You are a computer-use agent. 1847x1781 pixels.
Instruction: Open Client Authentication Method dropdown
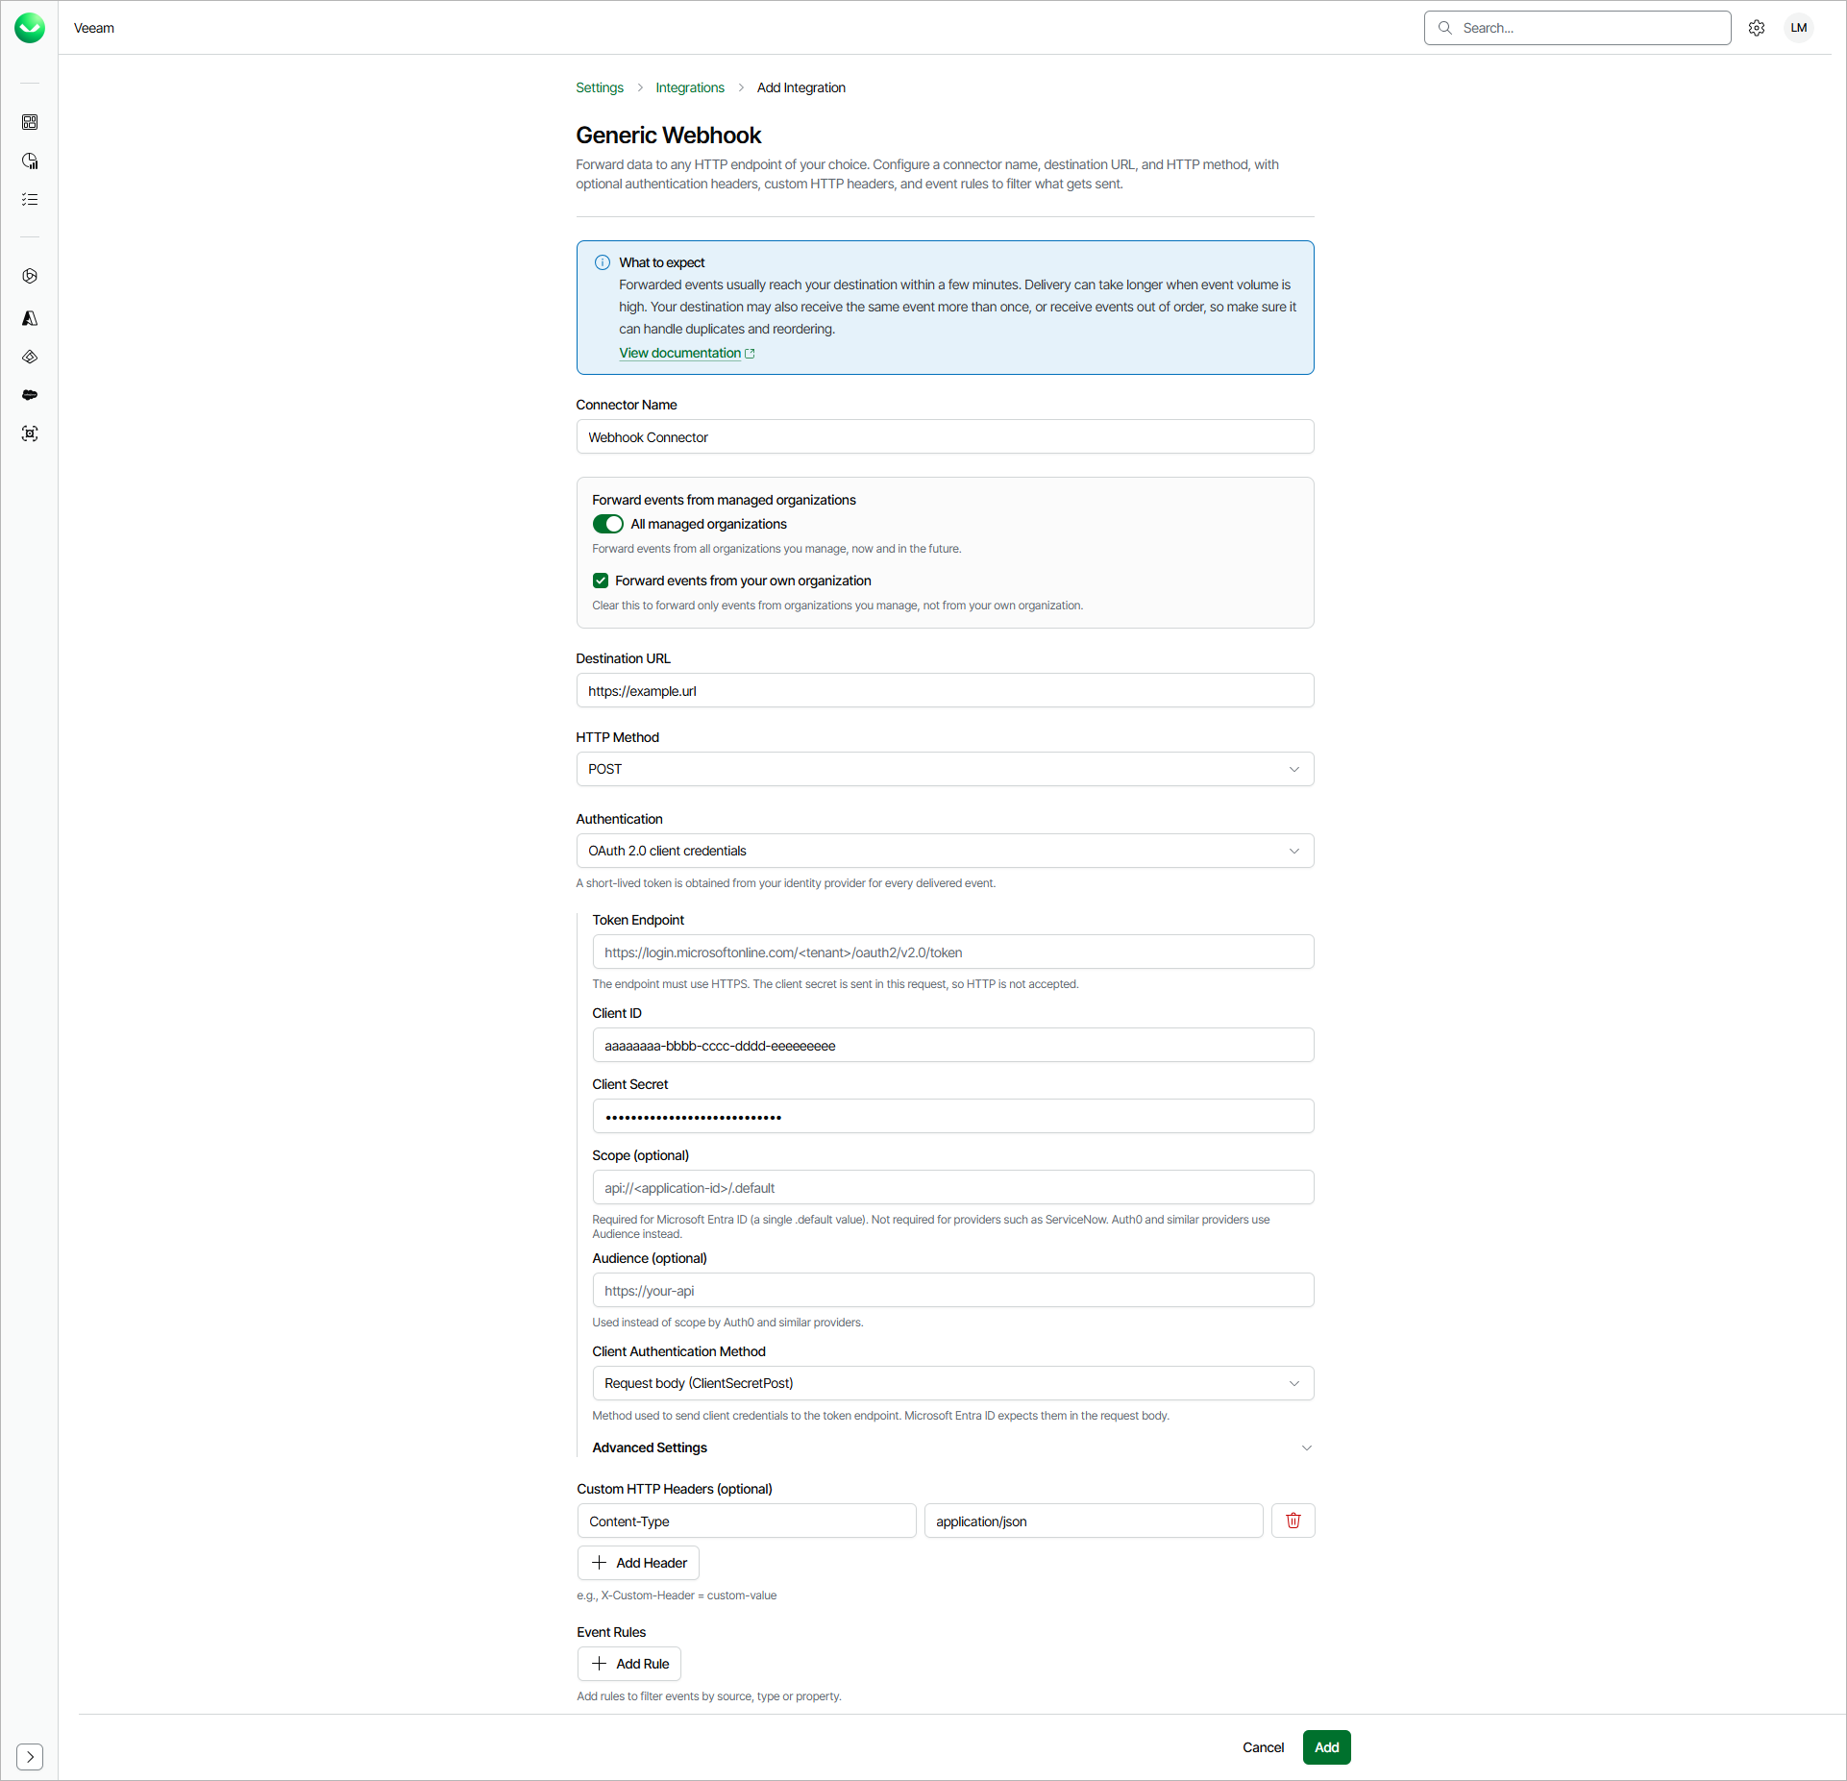tap(952, 1383)
